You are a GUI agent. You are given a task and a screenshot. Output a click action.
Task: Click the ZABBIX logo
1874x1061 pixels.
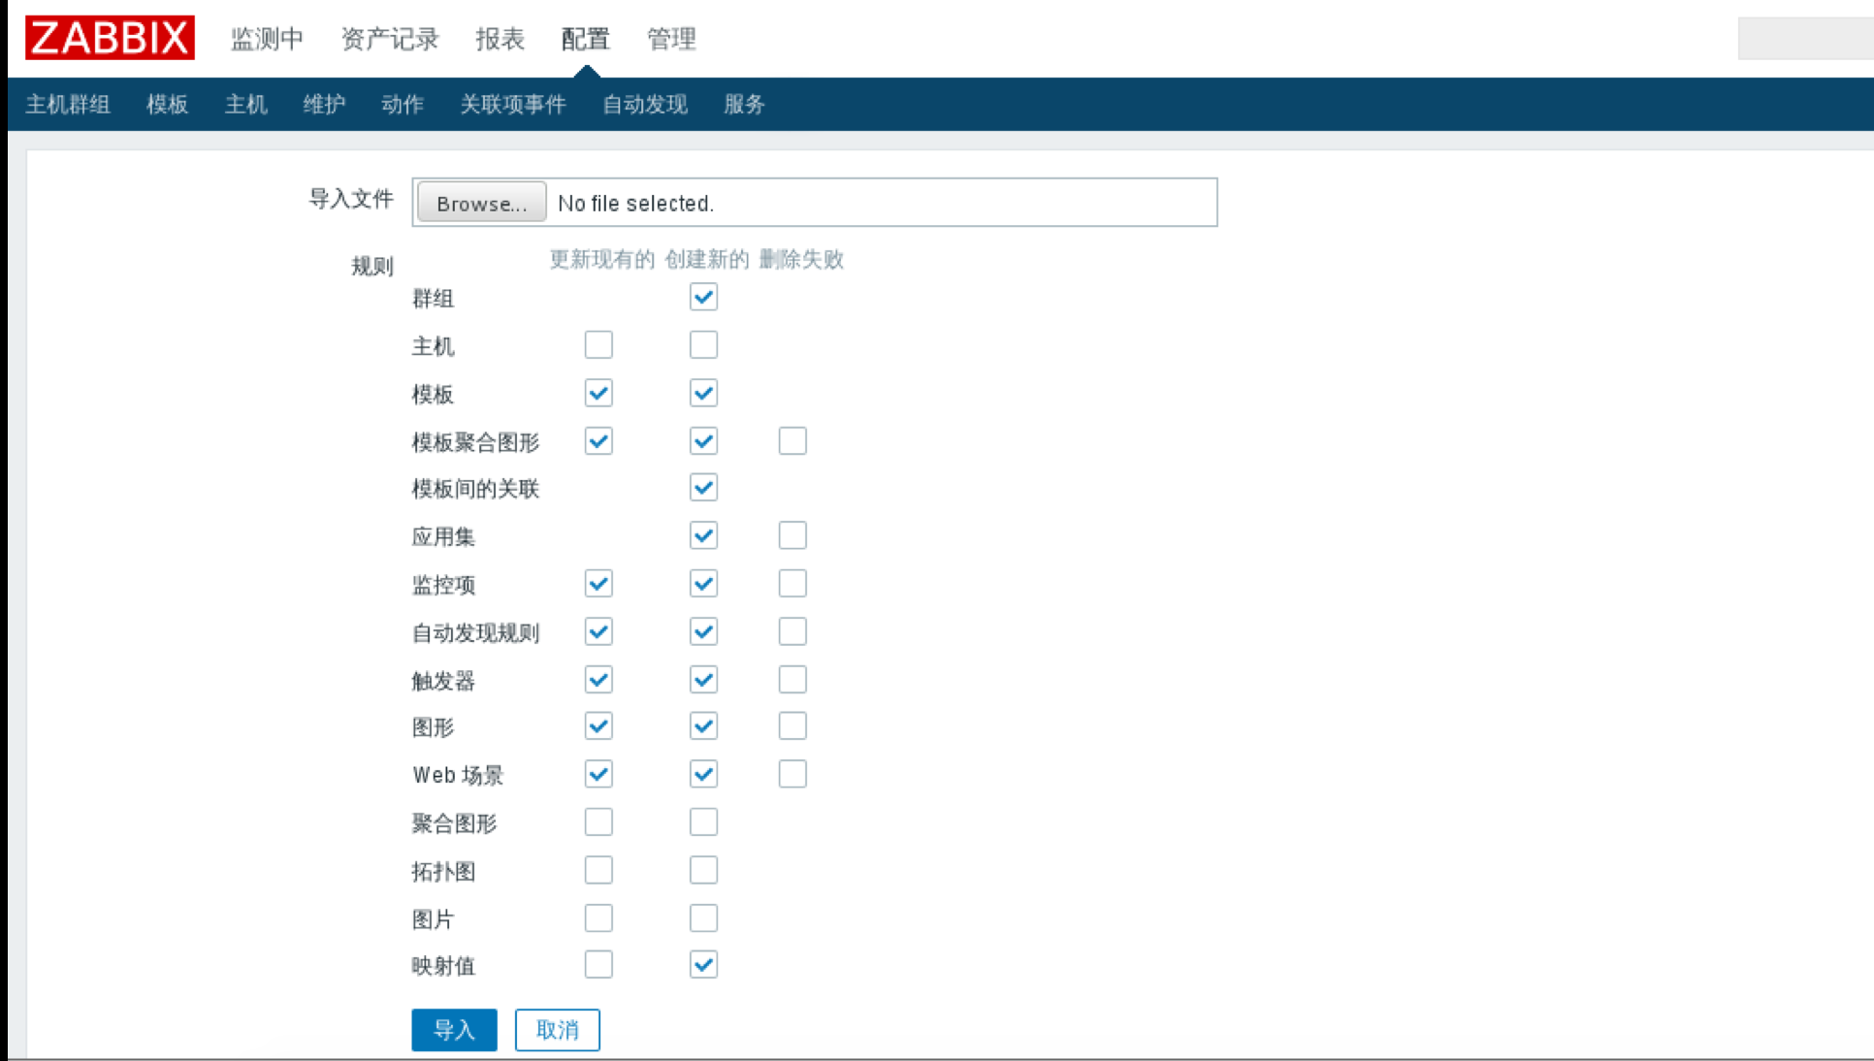pyautogui.click(x=110, y=38)
